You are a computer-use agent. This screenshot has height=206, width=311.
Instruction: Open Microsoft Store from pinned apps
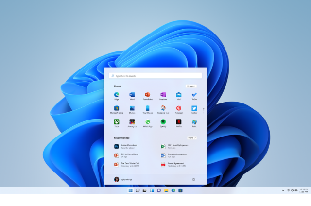coord(117,110)
